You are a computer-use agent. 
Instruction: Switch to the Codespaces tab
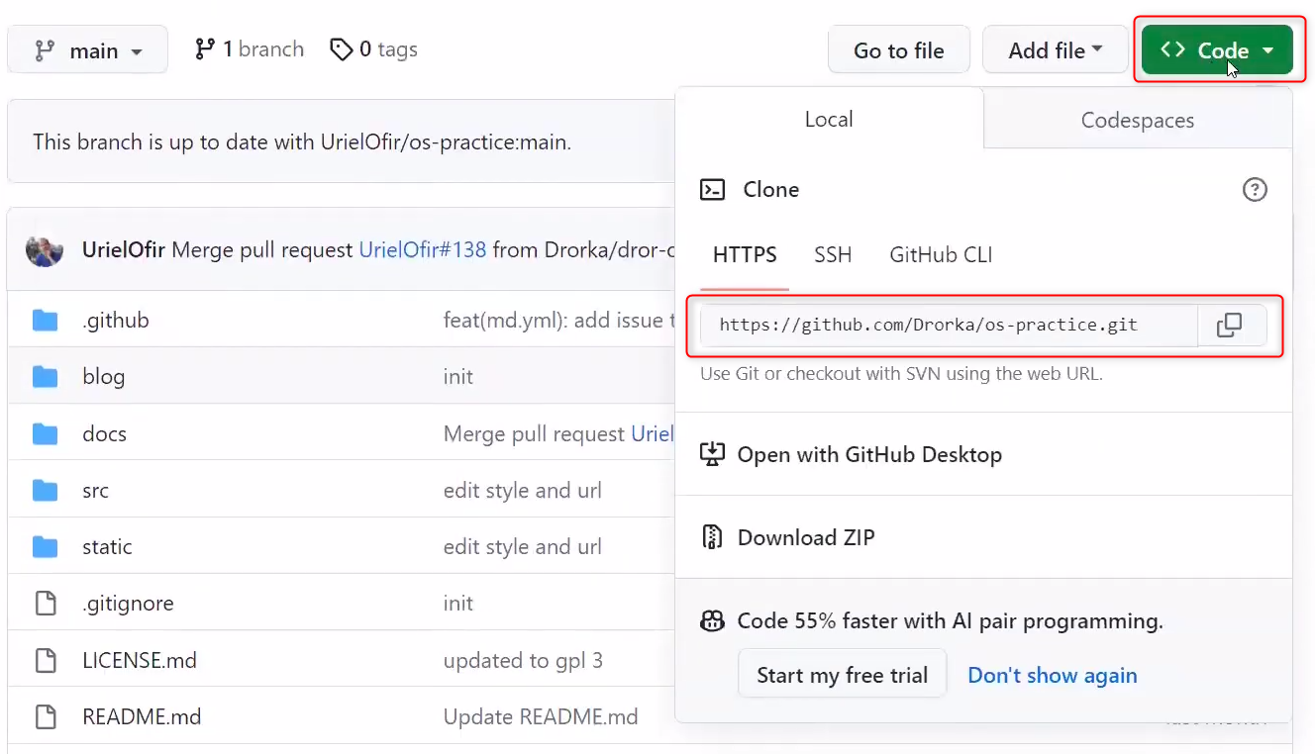(1138, 120)
